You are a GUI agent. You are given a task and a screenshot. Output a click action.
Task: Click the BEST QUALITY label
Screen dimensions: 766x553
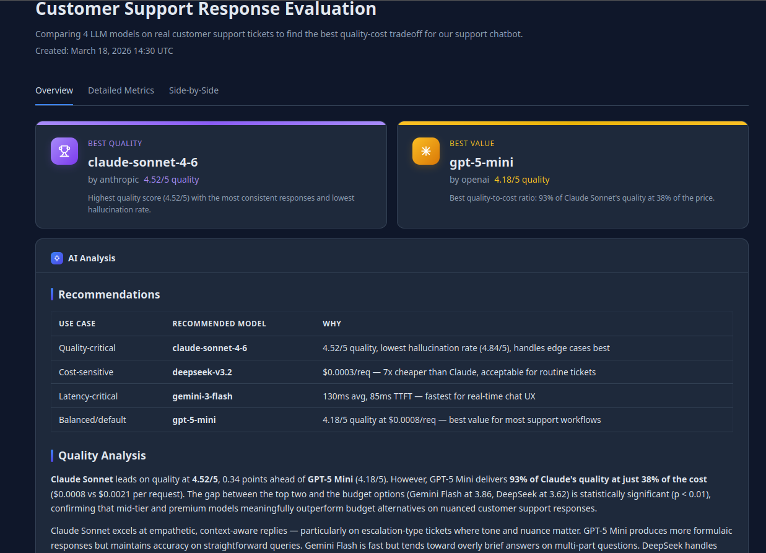pos(115,143)
